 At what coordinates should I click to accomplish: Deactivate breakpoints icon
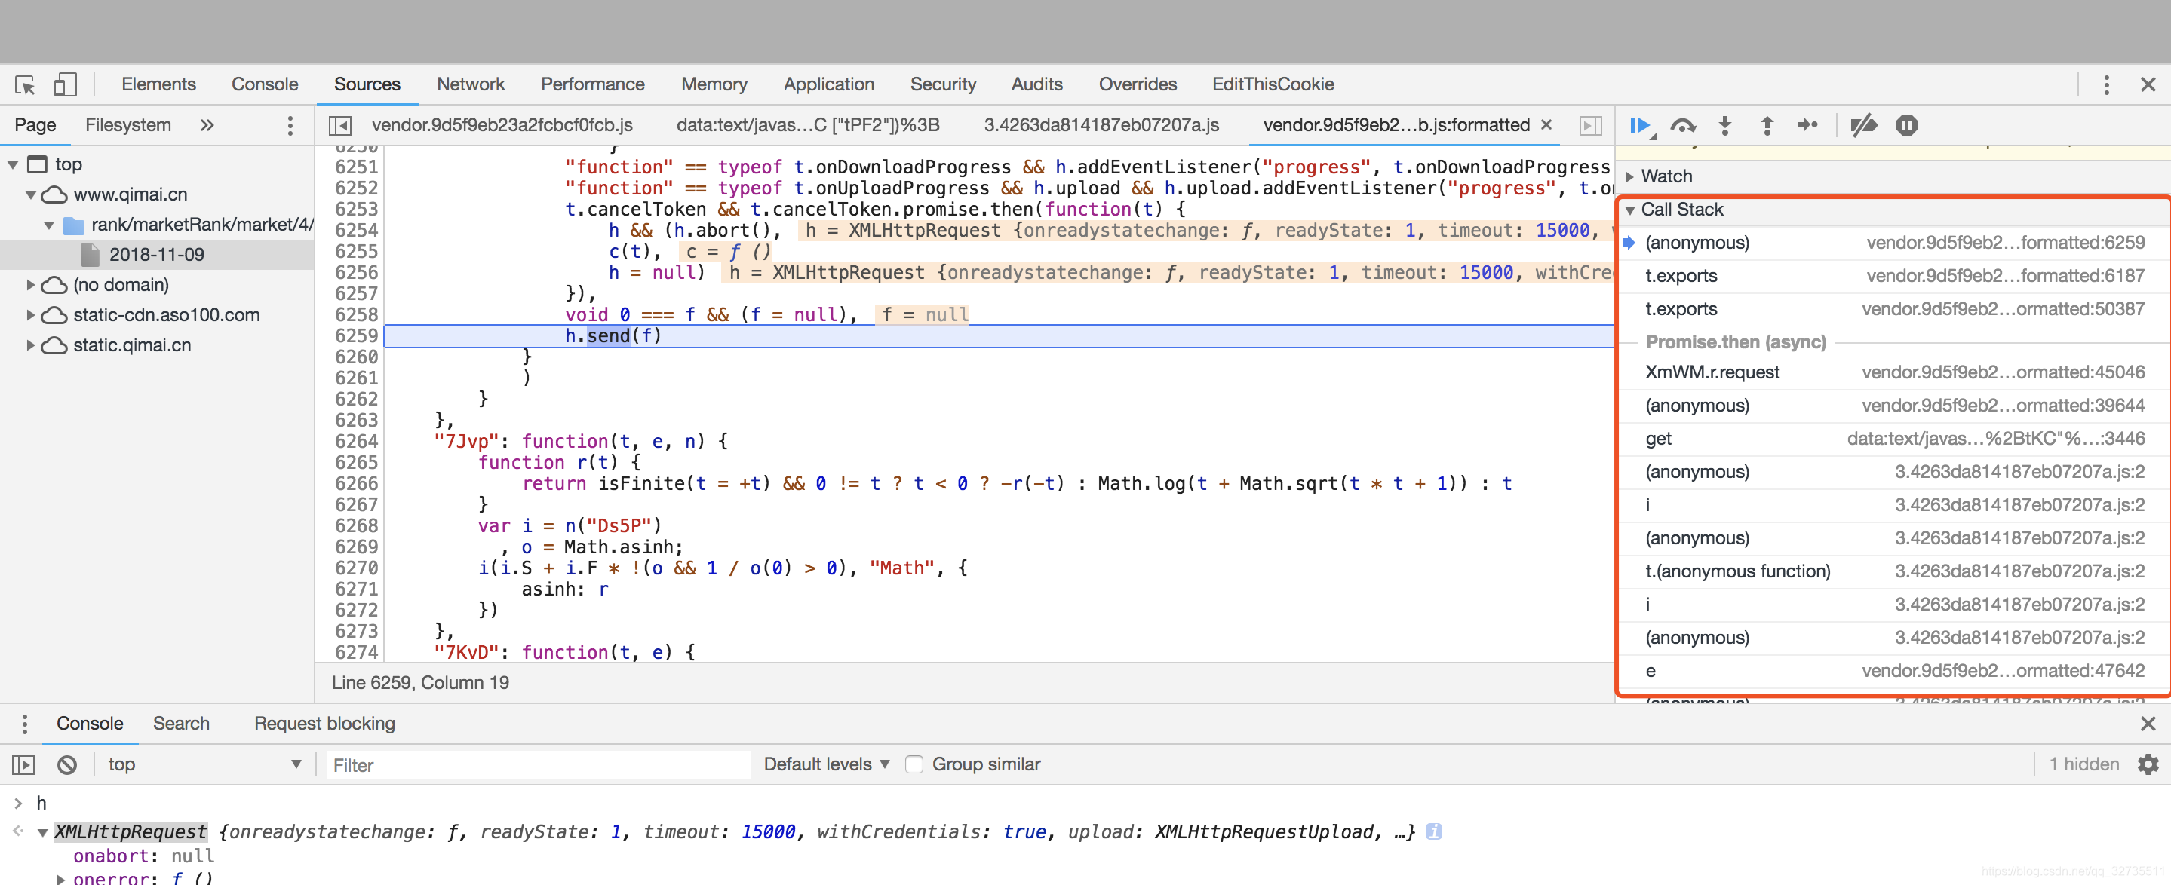pos(1863,125)
